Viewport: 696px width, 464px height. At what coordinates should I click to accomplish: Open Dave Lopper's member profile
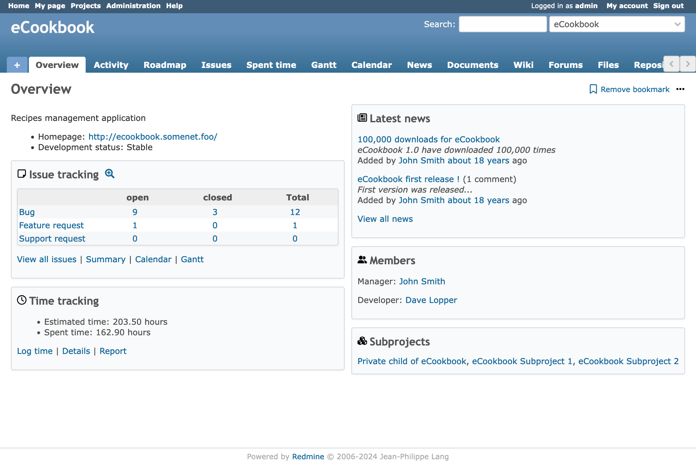[x=431, y=300]
